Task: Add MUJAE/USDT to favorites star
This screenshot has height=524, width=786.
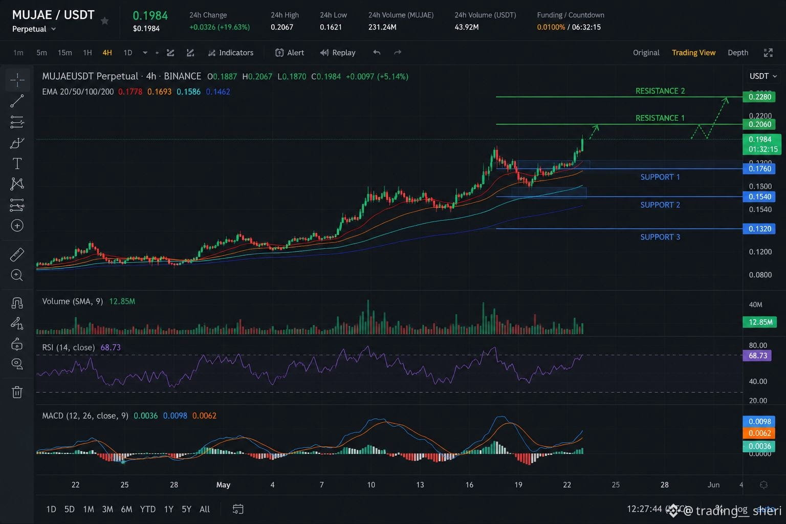Action: point(104,21)
